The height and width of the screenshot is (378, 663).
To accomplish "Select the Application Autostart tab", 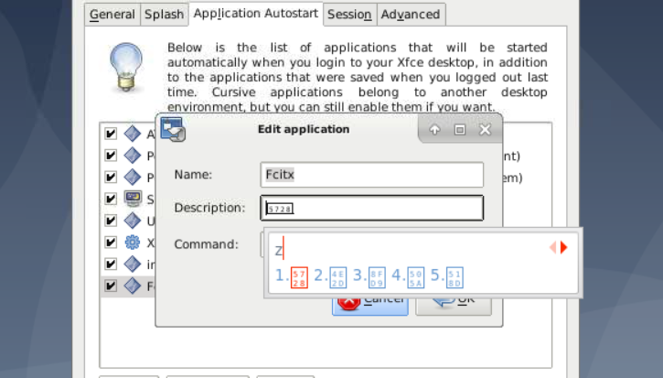I will [x=256, y=14].
